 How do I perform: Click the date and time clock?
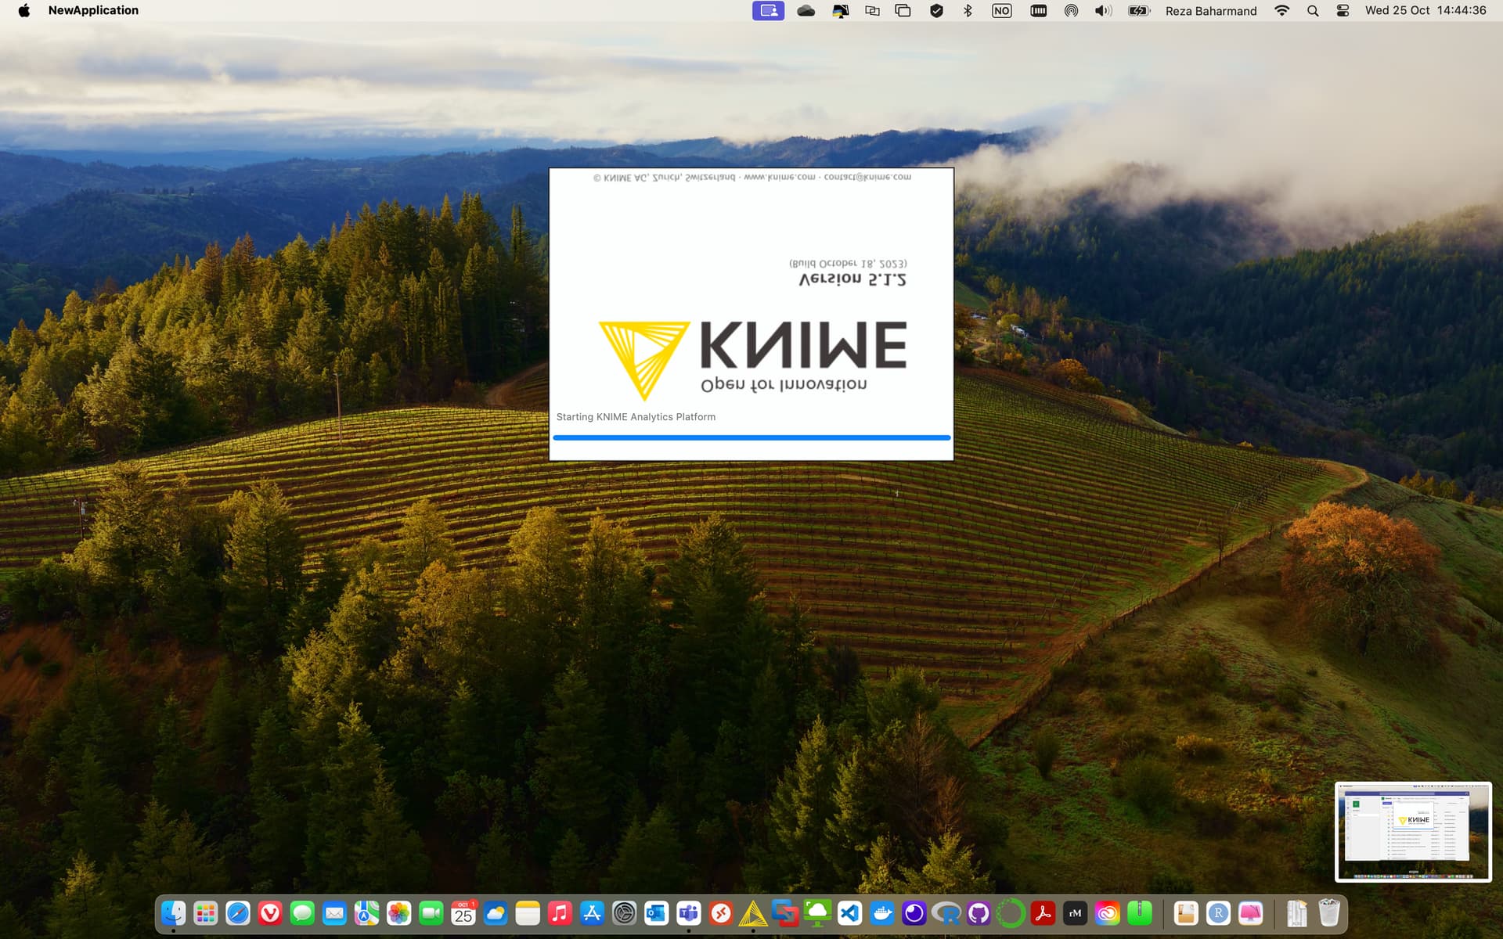click(x=1426, y=10)
